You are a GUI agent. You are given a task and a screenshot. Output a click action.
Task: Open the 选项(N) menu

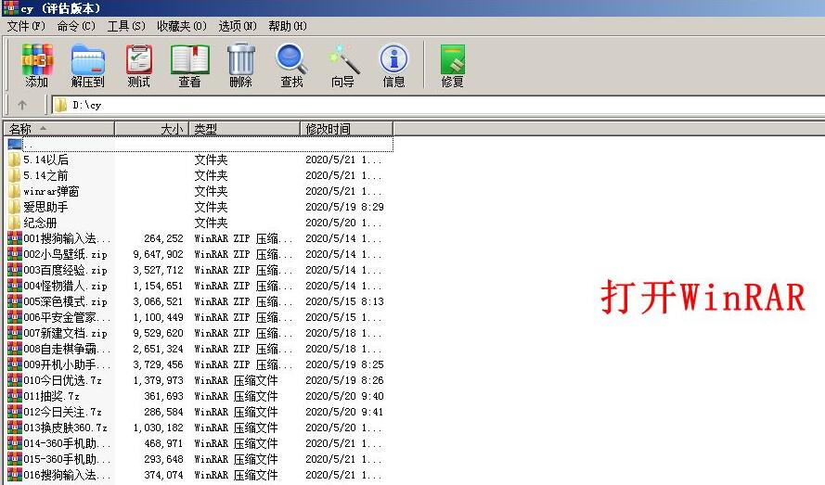point(238,26)
